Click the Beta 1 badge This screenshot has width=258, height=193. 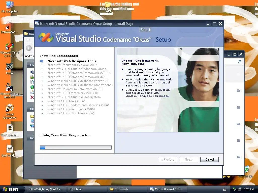tap(145, 30)
